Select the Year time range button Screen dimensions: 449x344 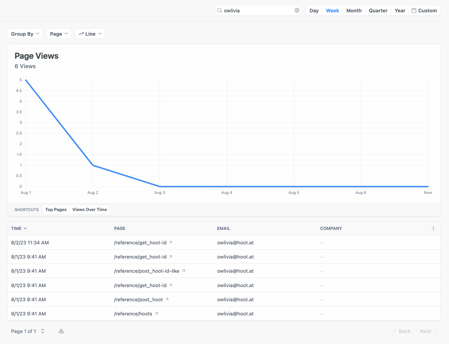click(400, 10)
